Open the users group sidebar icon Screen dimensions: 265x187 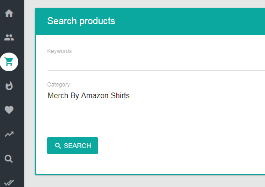click(9, 37)
